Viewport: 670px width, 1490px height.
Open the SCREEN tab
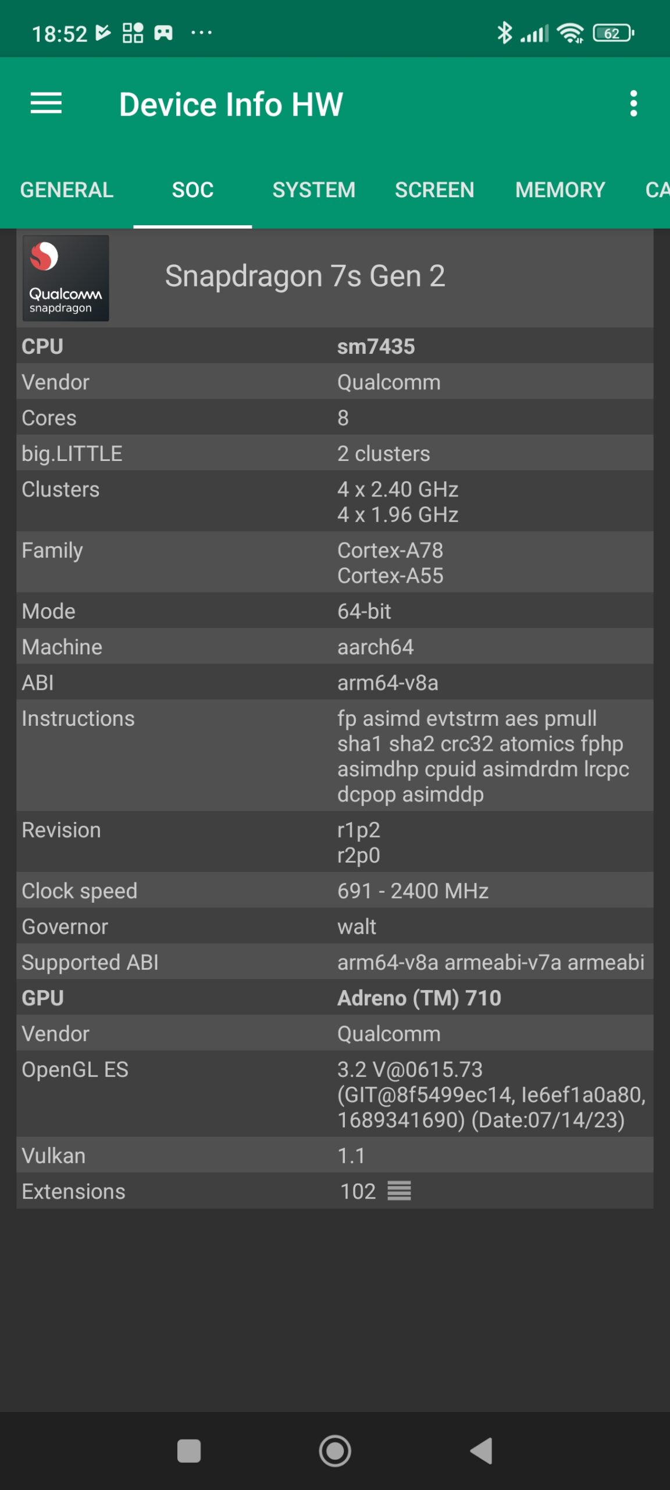434,190
